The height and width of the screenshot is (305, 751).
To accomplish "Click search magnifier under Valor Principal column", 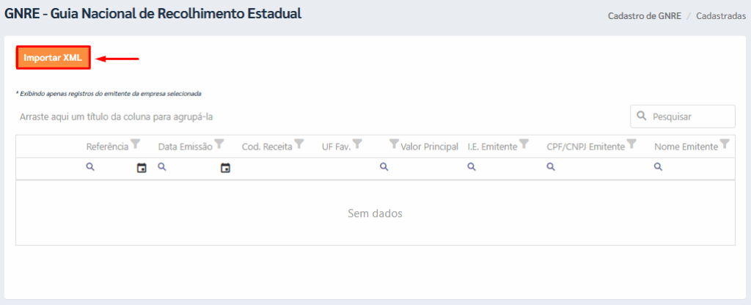I will click(384, 166).
